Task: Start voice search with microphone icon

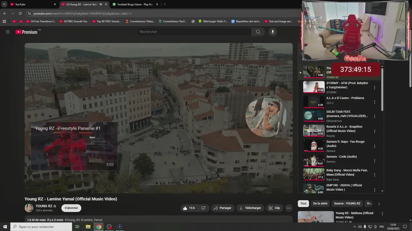Action: 273,32
